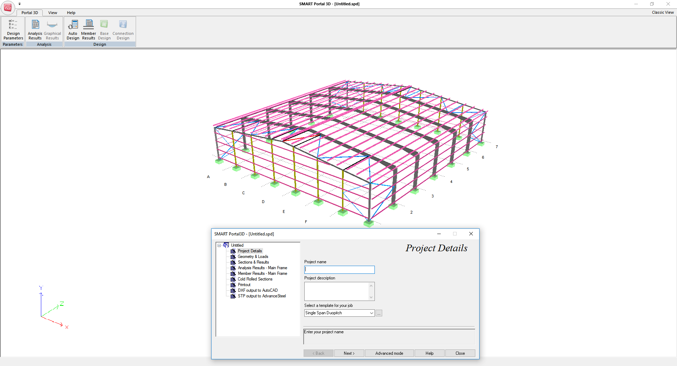Select Cold Rolled Sections in the tree
The height and width of the screenshot is (366, 677).
coord(255,279)
